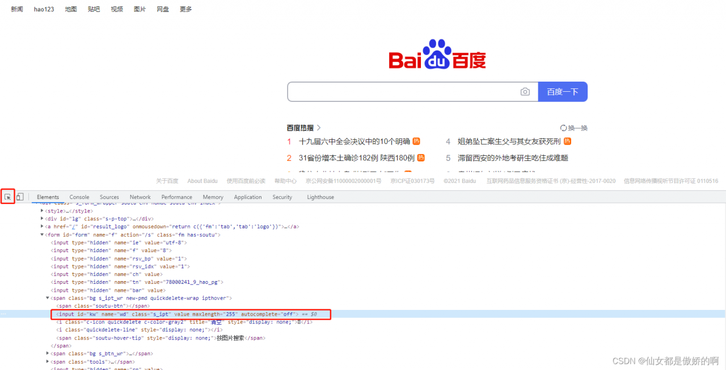Screen dimensions: 726x370
Task: Click the Baidu logo
Action: (x=437, y=55)
